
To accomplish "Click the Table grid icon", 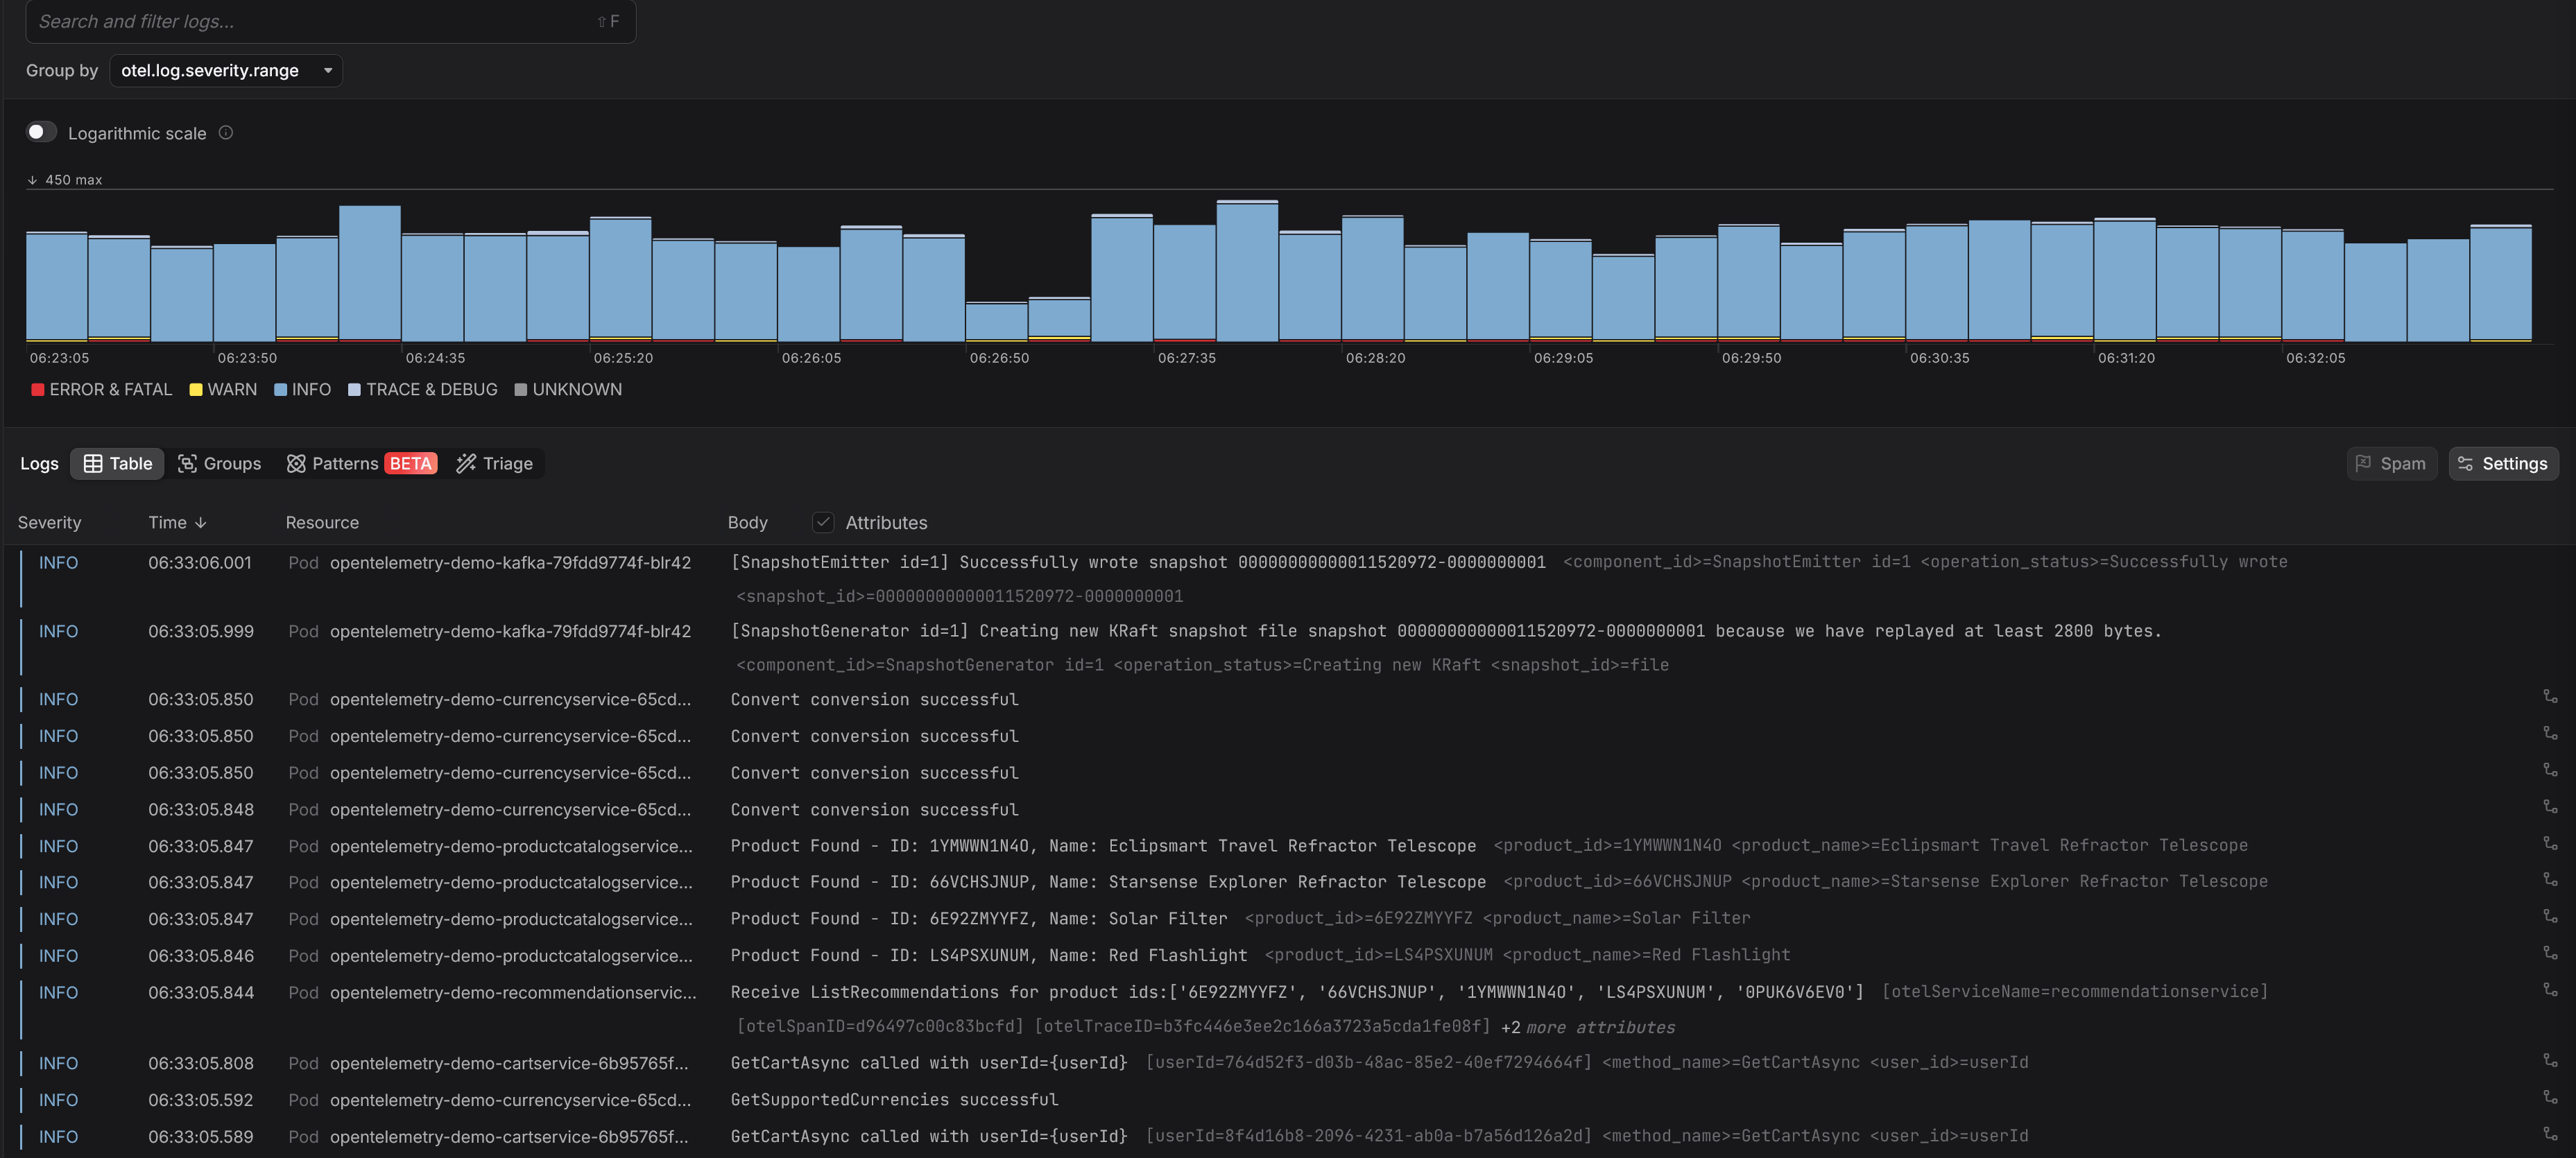I will [93, 464].
